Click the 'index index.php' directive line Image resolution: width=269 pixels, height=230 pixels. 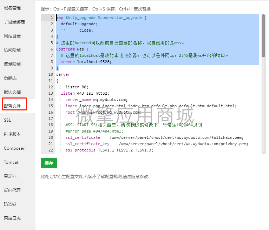tap(151, 106)
